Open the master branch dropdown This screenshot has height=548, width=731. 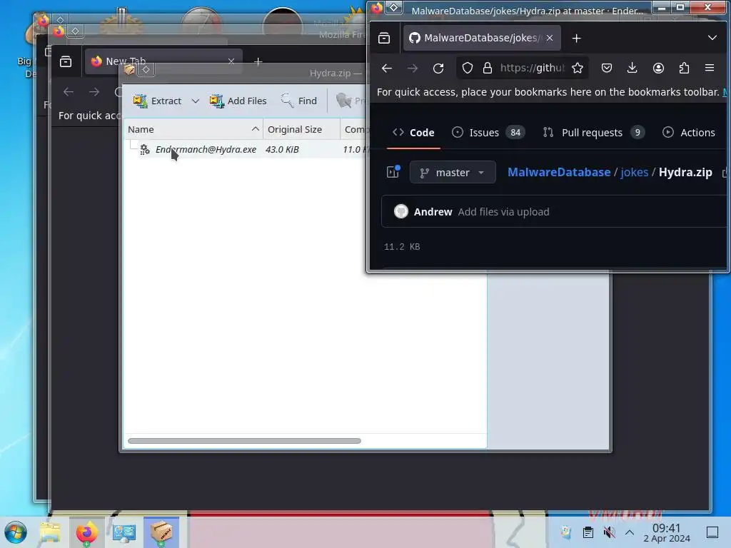(x=453, y=173)
